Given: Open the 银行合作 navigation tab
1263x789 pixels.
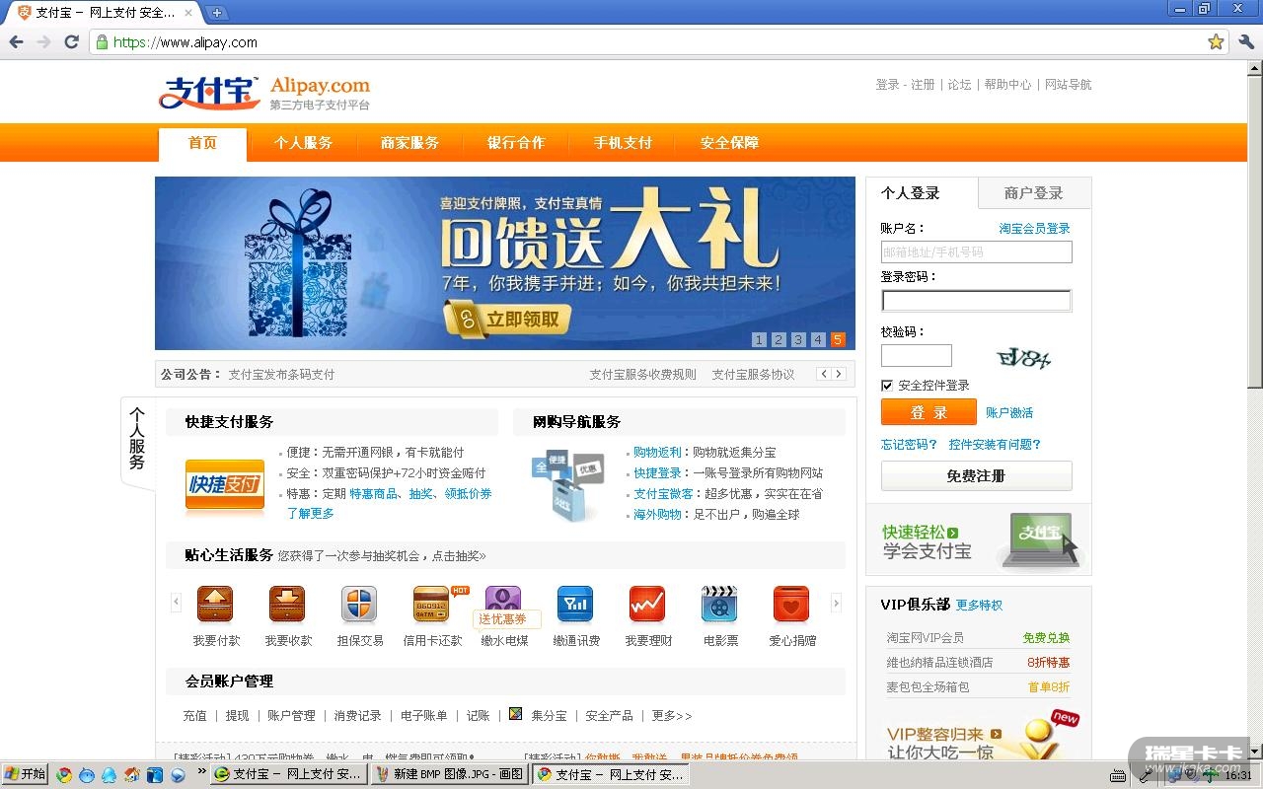Looking at the screenshot, I should click(516, 143).
